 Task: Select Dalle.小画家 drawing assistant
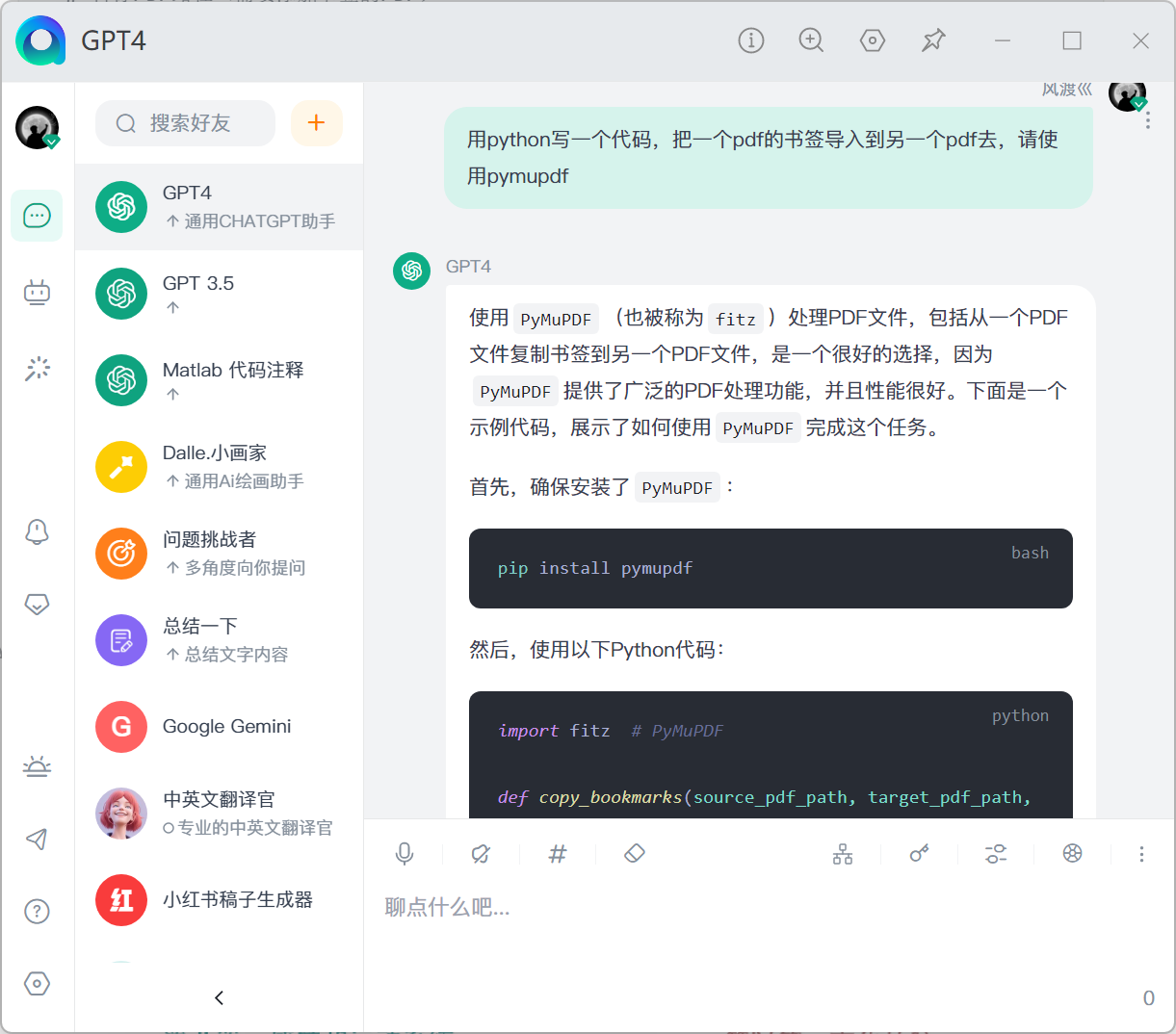pos(219,467)
